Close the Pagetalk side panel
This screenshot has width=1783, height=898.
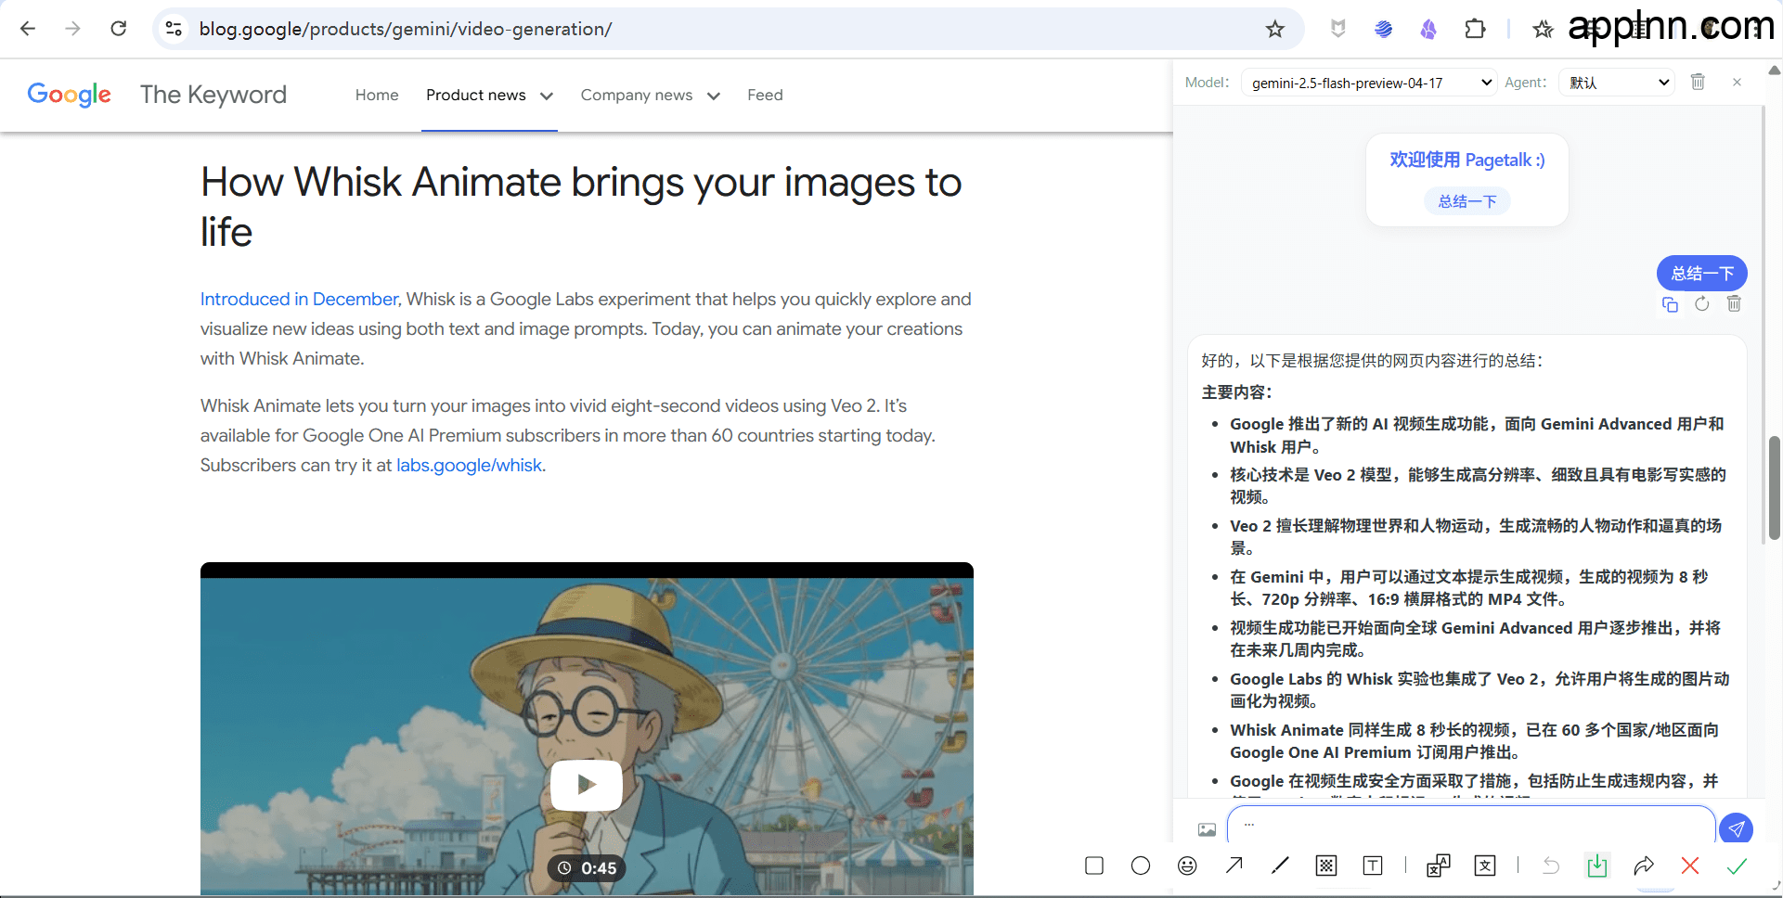(1737, 82)
